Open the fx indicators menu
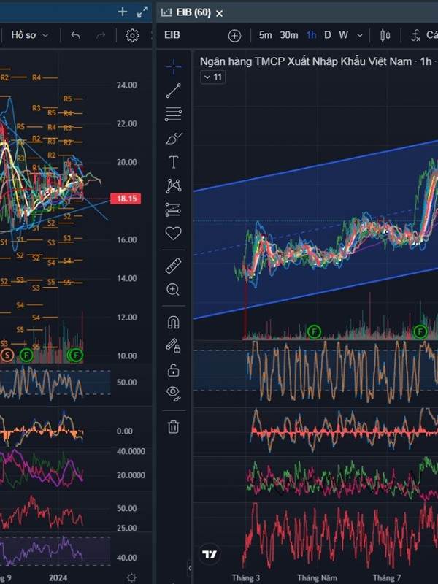 click(x=416, y=35)
